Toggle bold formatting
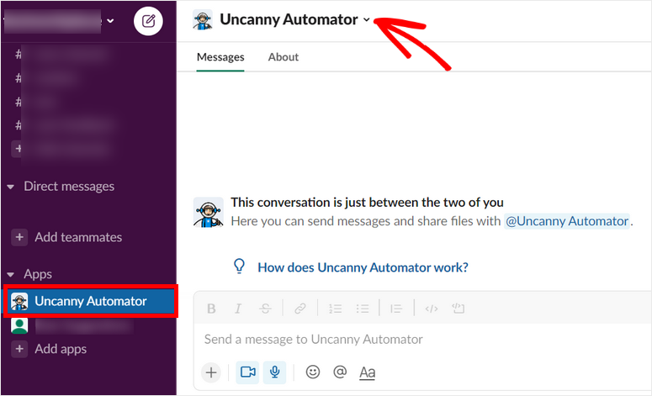 click(211, 309)
